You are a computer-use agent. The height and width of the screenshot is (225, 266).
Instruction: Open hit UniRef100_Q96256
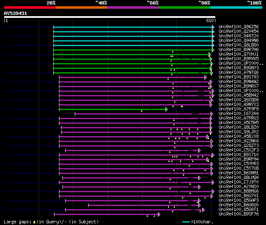[239, 27]
